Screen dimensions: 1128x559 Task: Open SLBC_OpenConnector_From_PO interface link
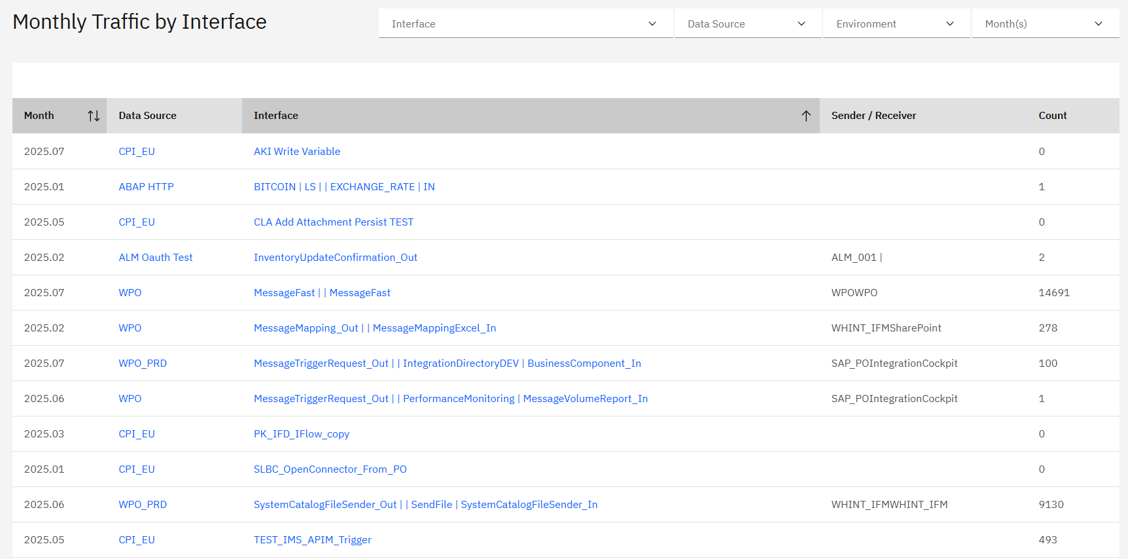(330, 469)
